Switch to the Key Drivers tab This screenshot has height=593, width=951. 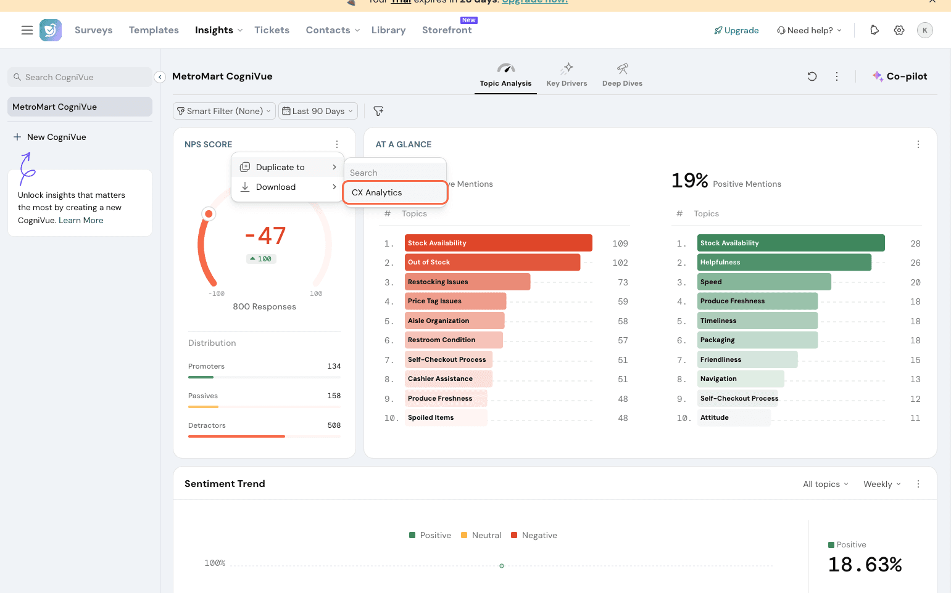(x=567, y=76)
